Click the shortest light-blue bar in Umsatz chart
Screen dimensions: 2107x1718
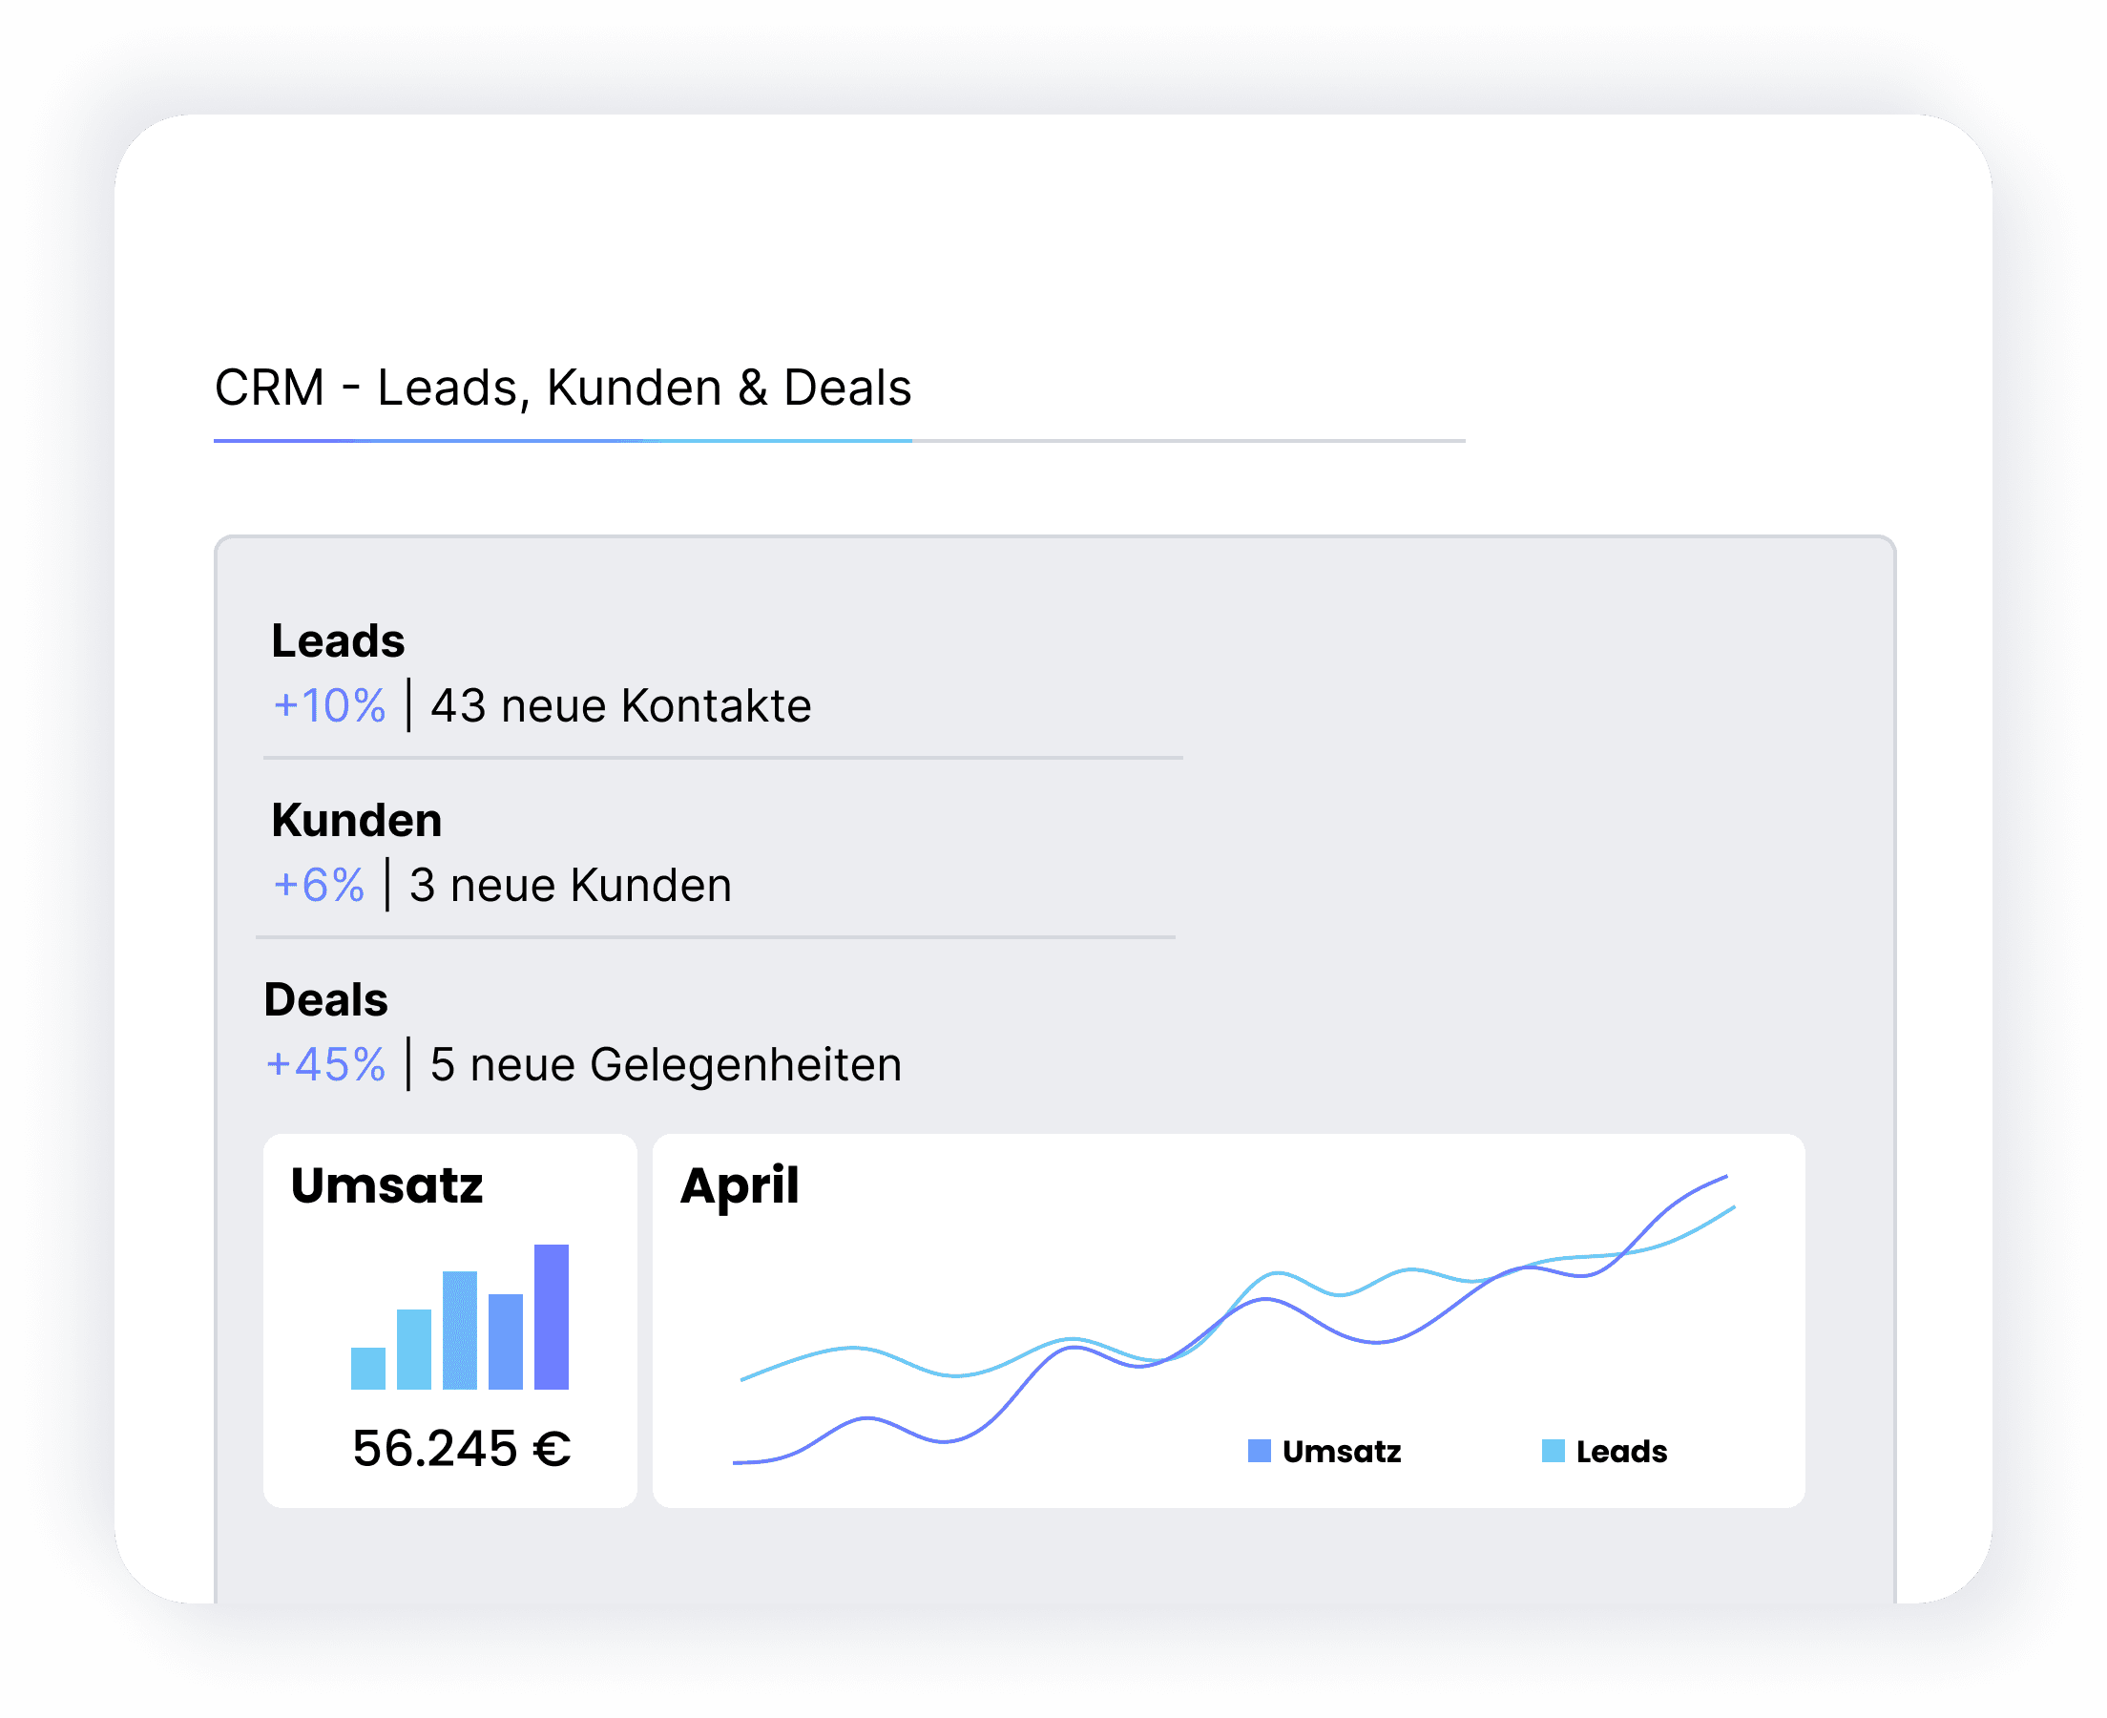(x=368, y=1369)
